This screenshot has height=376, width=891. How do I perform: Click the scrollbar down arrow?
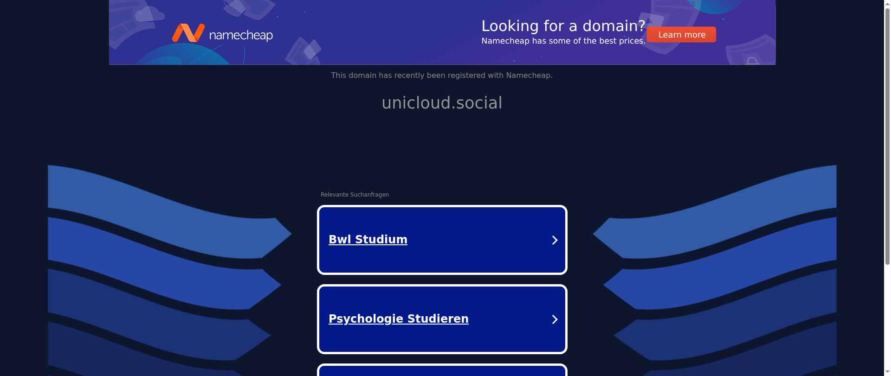[887, 373]
